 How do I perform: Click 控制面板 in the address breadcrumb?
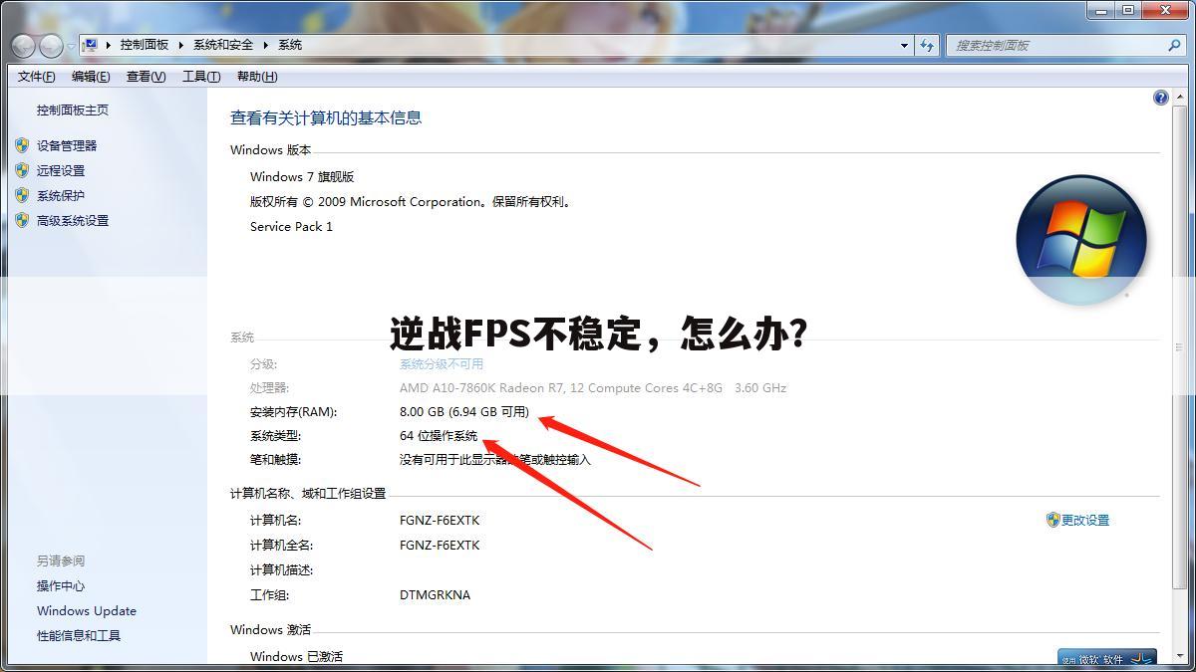pyautogui.click(x=145, y=45)
